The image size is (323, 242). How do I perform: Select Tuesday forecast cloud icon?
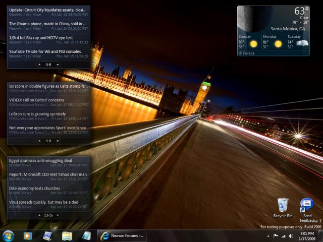302,43
